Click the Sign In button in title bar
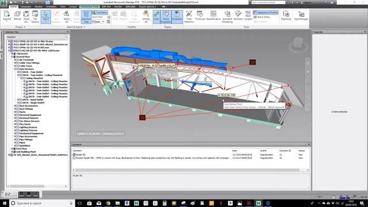 306,2
